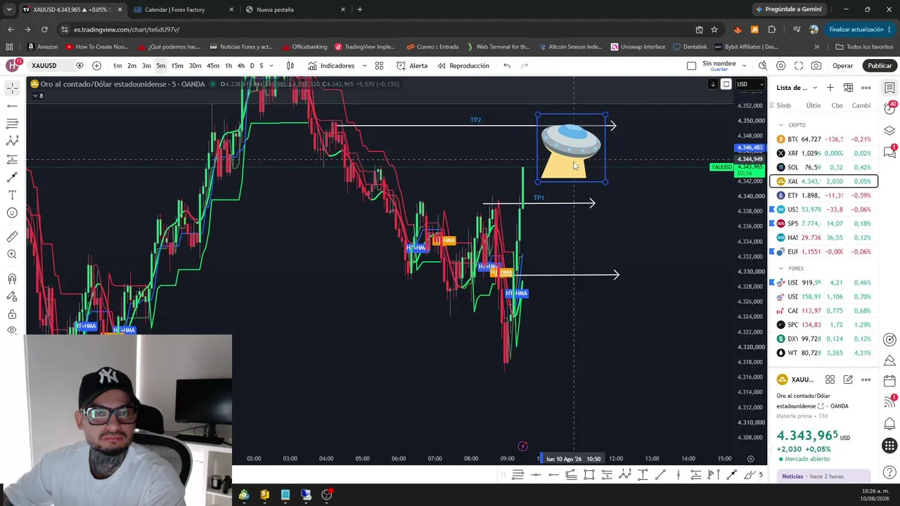This screenshot has height=506, width=900.
Task: Switch chart to daily D timeframe
Action: [x=252, y=65]
